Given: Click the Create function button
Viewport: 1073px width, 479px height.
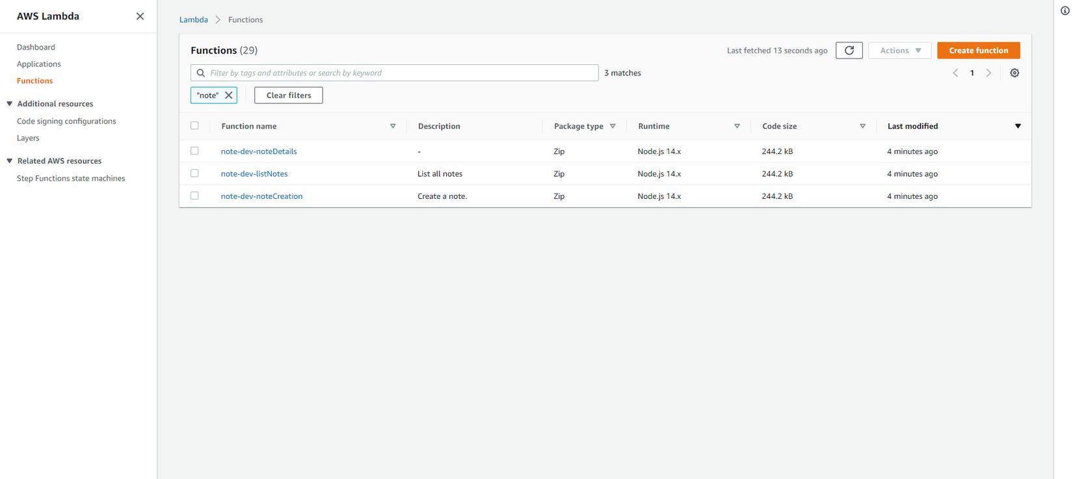Looking at the screenshot, I should (978, 51).
